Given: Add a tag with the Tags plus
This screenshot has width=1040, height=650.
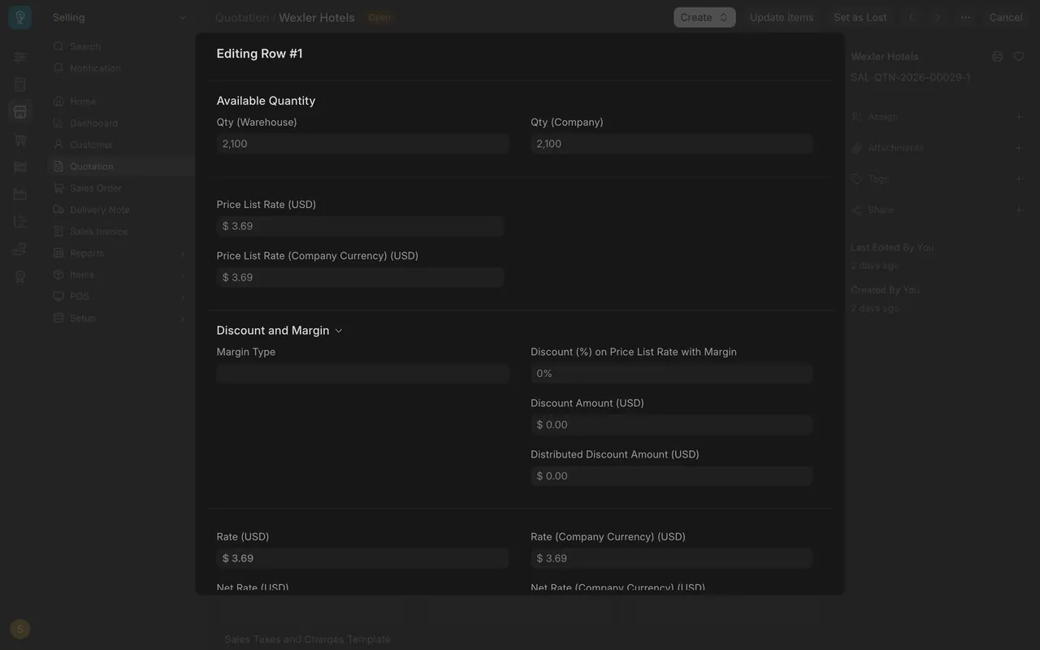Looking at the screenshot, I should (x=1019, y=179).
